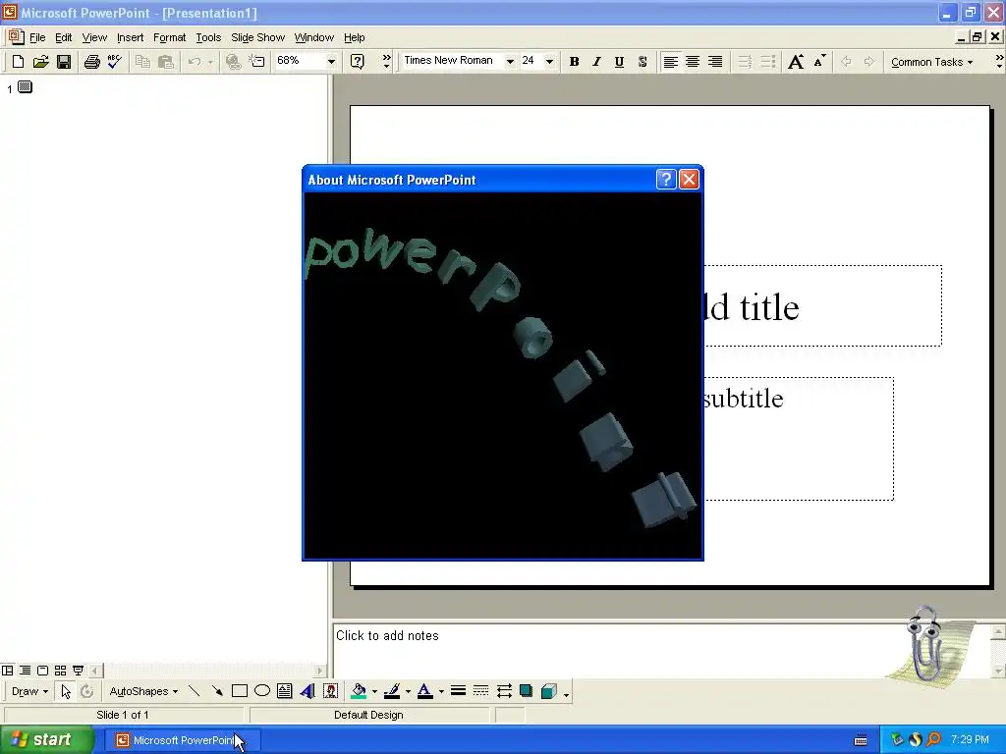Start the slide show from view buttons
Viewport: 1006px width, 754px height.
click(x=79, y=670)
